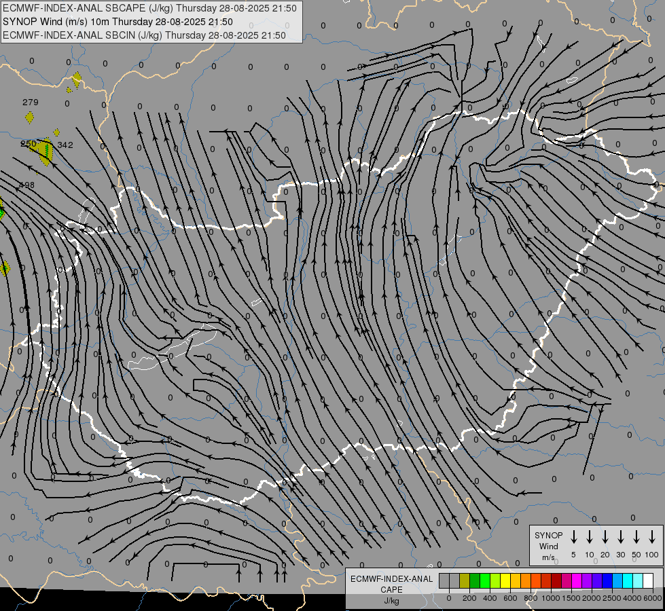The width and height of the screenshot is (665, 611).
Task: Pick the bright magenta swatch after 1500
Action: pyautogui.click(x=577, y=580)
